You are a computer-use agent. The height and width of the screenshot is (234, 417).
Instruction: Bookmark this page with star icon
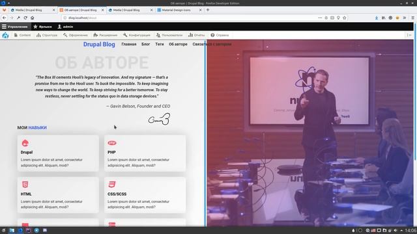(345, 18)
